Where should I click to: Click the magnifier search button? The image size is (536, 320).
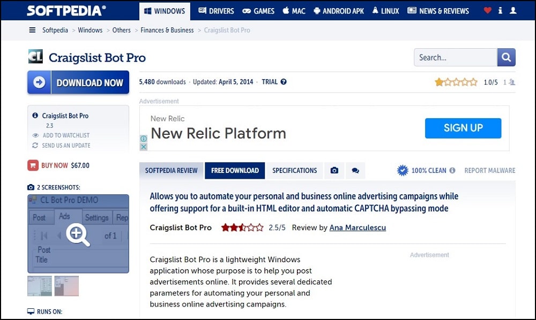[x=507, y=57]
